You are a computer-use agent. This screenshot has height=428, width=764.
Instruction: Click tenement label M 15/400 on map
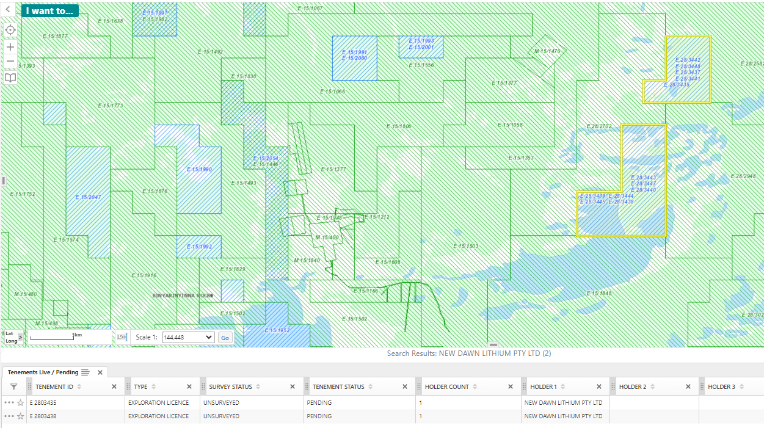pos(327,238)
